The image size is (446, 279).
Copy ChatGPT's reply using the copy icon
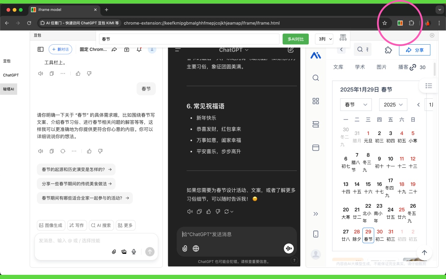coord(199,211)
